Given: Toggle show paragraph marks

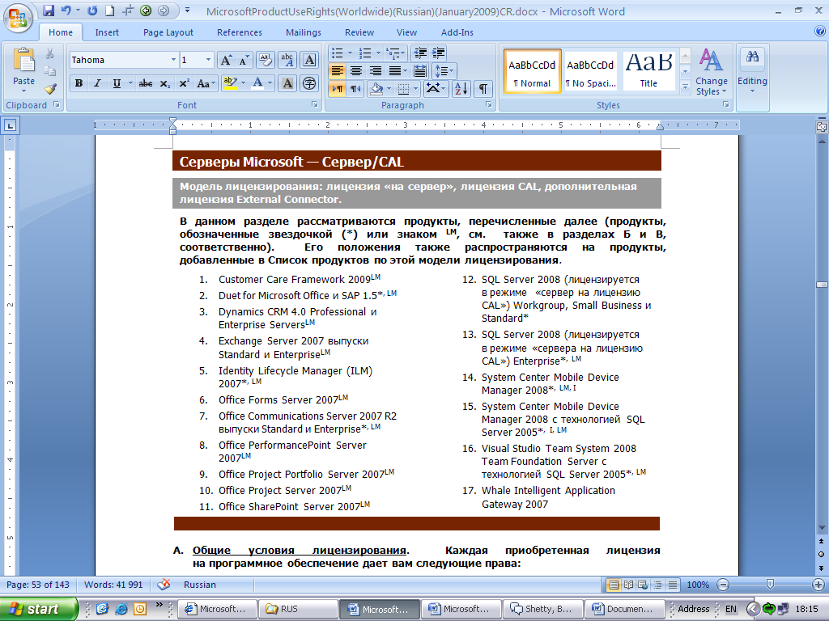Looking at the screenshot, I should (483, 89).
